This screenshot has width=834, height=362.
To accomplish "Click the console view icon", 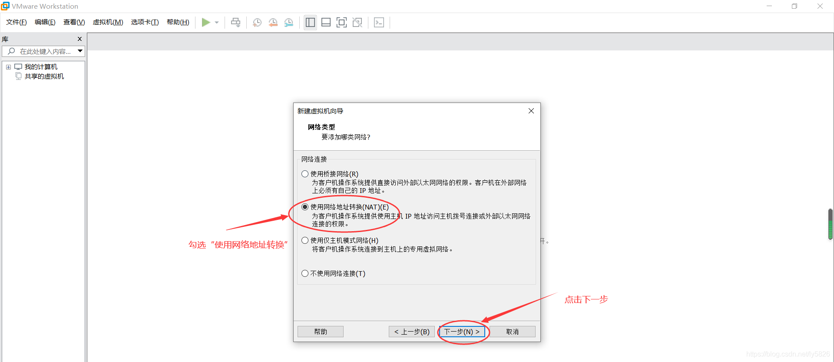I will point(379,22).
